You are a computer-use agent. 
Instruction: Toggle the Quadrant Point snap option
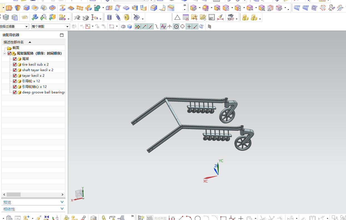point(183,26)
